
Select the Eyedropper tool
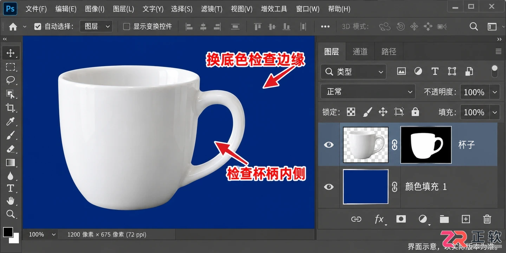tap(11, 122)
